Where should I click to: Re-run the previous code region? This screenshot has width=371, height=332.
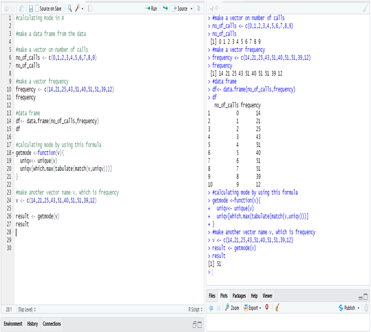click(x=165, y=9)
